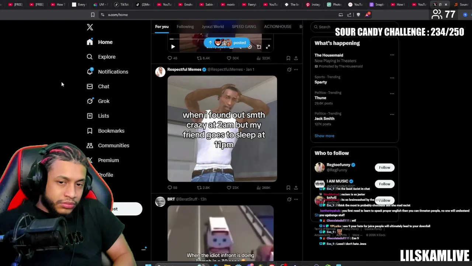Open the Windows Start button
The width and height of the screenshot is (472, 266).
pos(148,265)
